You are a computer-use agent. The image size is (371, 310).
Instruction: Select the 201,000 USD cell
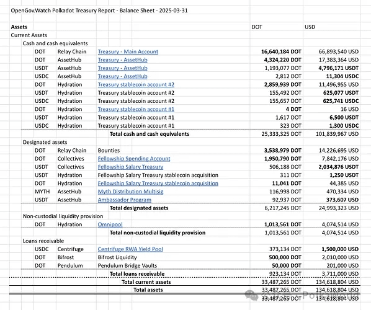(342, 265)
